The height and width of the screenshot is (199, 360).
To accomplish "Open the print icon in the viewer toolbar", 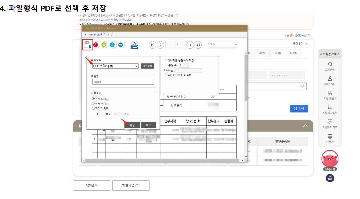I will (x=134, y=45).
